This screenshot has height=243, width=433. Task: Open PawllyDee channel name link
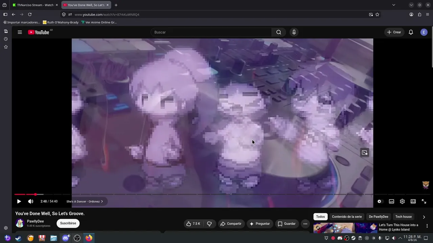pos(36,221)
